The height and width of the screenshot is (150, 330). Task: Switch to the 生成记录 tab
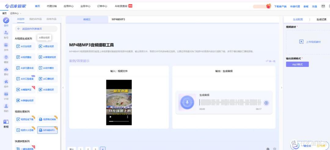point(321,19)
